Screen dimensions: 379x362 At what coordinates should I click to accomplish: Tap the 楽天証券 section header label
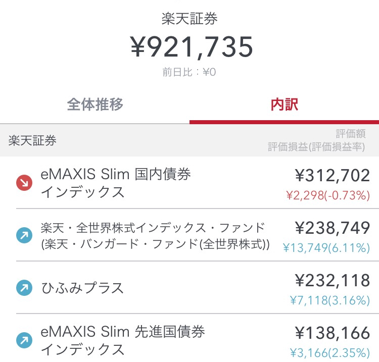[32, 140]
